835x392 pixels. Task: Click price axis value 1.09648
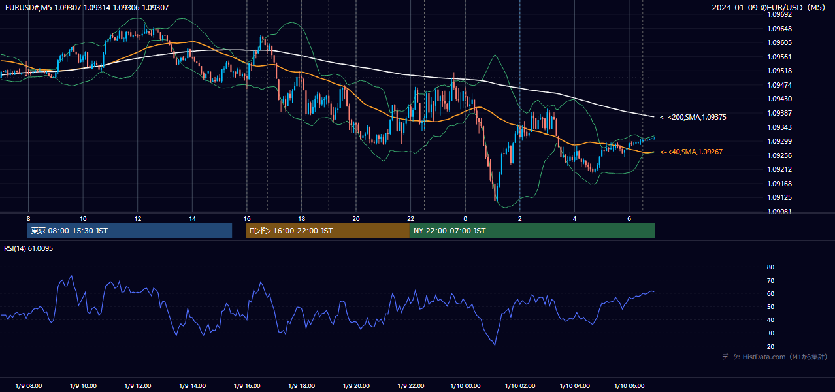[x=779, y=29]
